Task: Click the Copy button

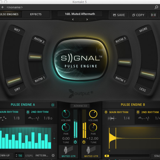Action: 138,15
